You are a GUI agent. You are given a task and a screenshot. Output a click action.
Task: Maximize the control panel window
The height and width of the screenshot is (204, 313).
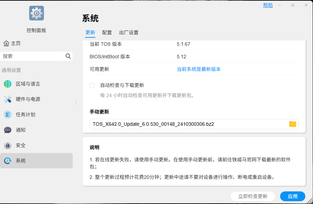tap(293, 5)
